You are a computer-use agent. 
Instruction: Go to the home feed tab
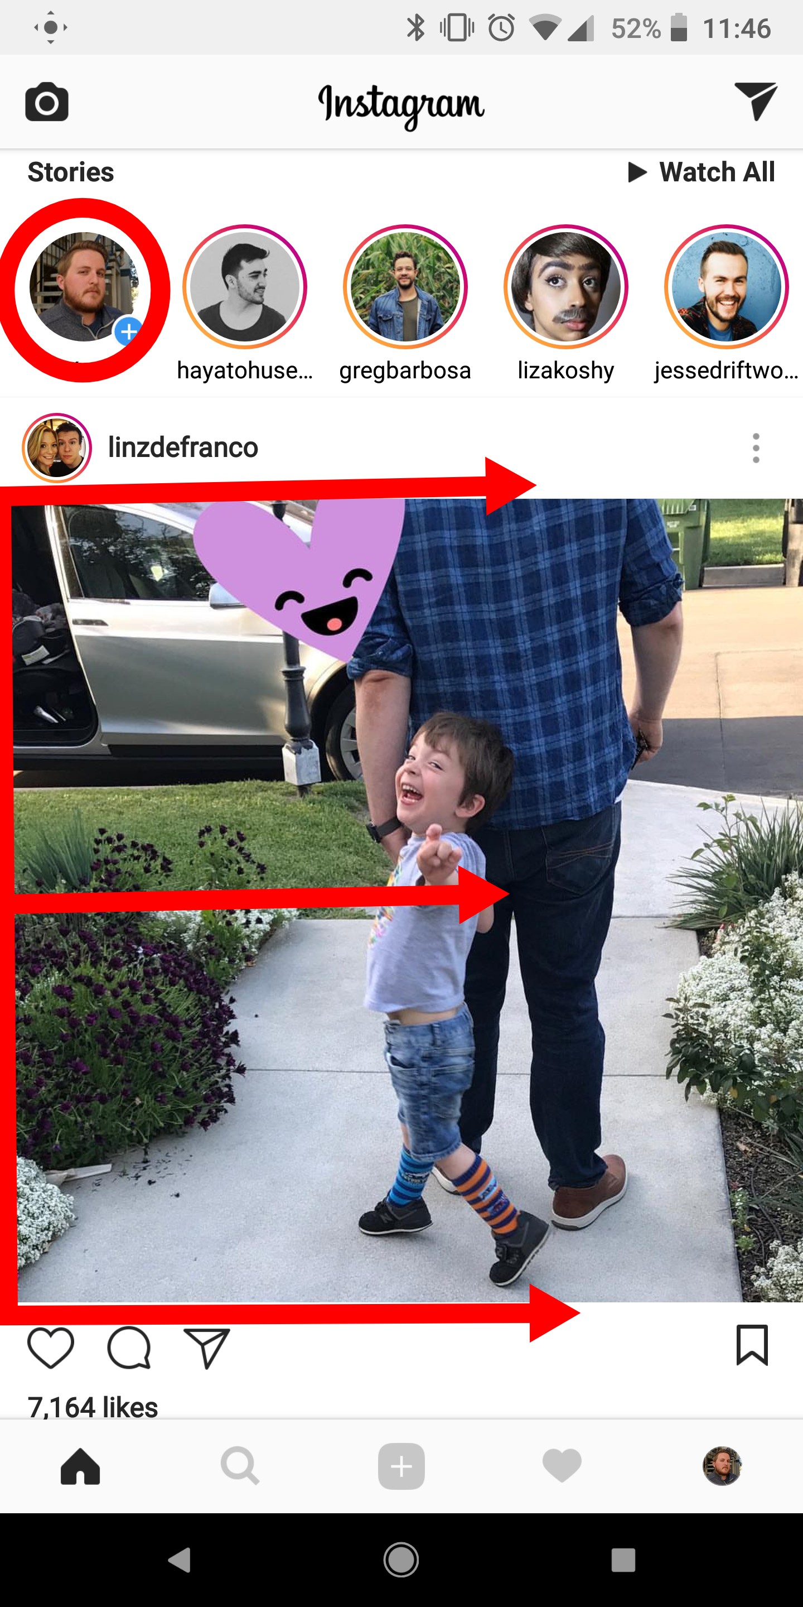80,1466
